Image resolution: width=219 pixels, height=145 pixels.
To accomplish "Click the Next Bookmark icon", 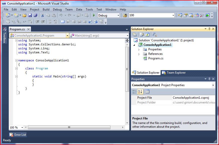I will point(74,22).
